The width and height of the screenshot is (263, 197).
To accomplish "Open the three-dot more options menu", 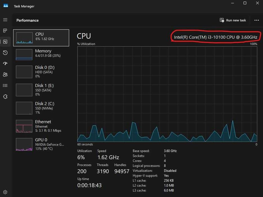I will click(257, 20).
